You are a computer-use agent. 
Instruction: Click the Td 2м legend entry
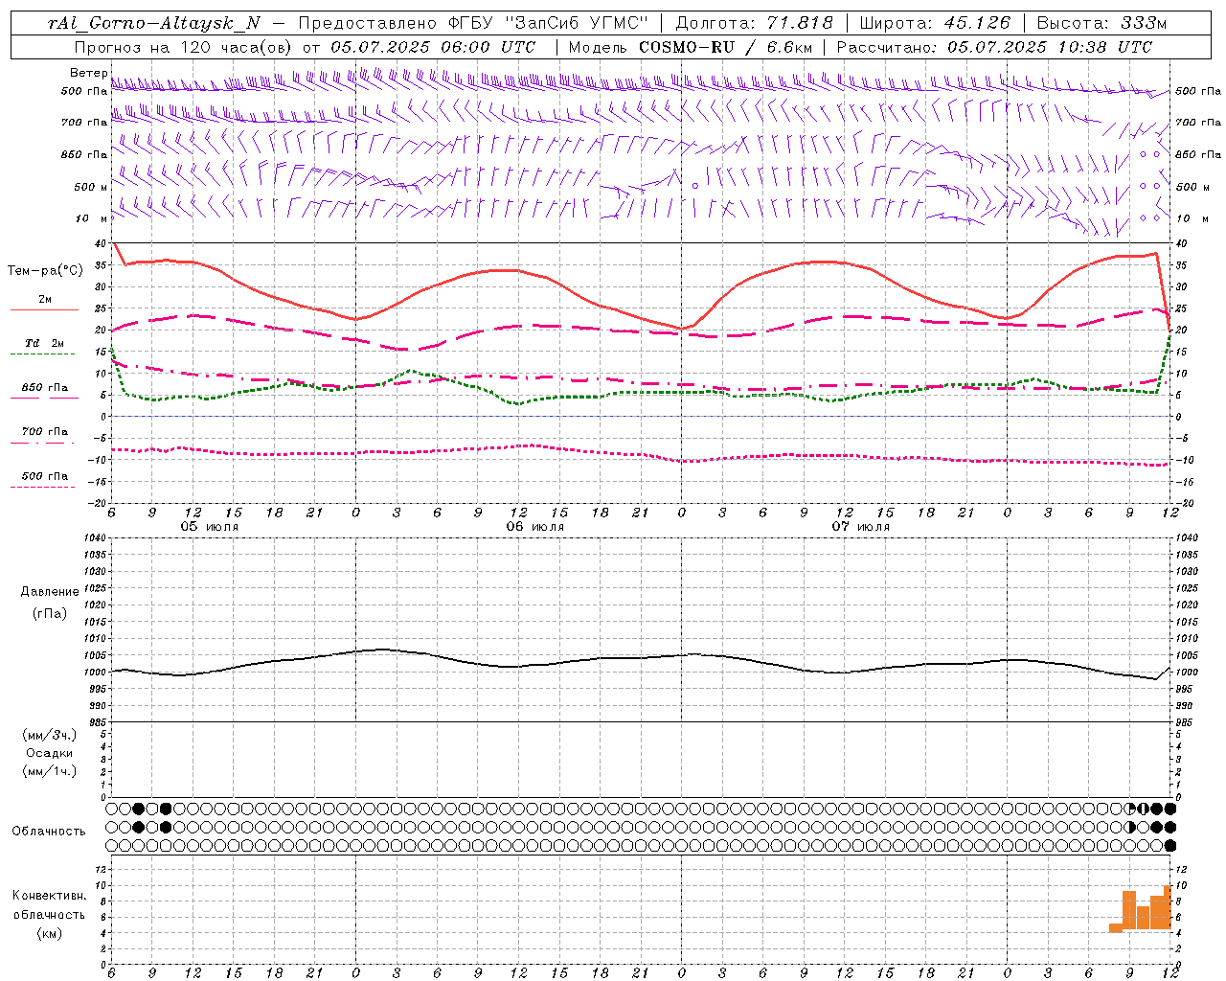click(x=44, y=343)
